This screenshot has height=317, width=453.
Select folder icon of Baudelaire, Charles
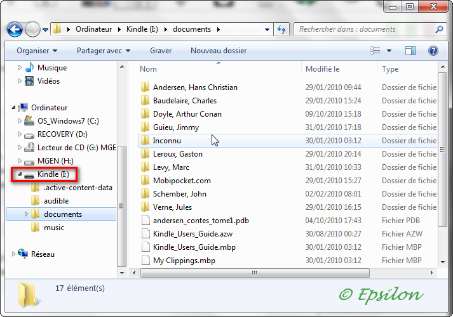point(145,100)
